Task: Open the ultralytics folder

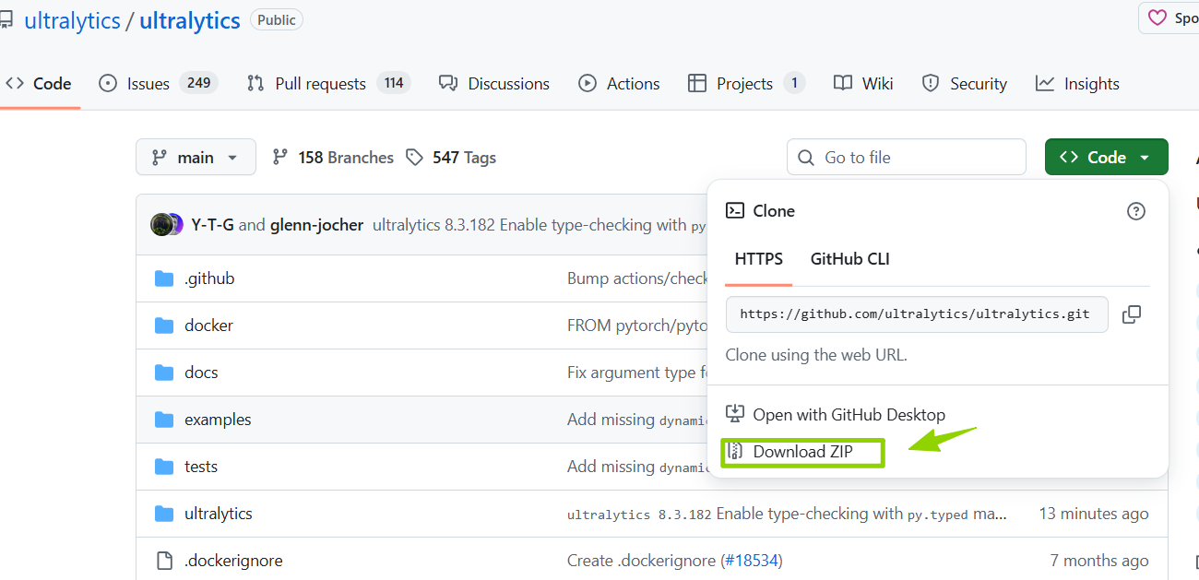Action: pyautogui.click(x=218, y=514)
